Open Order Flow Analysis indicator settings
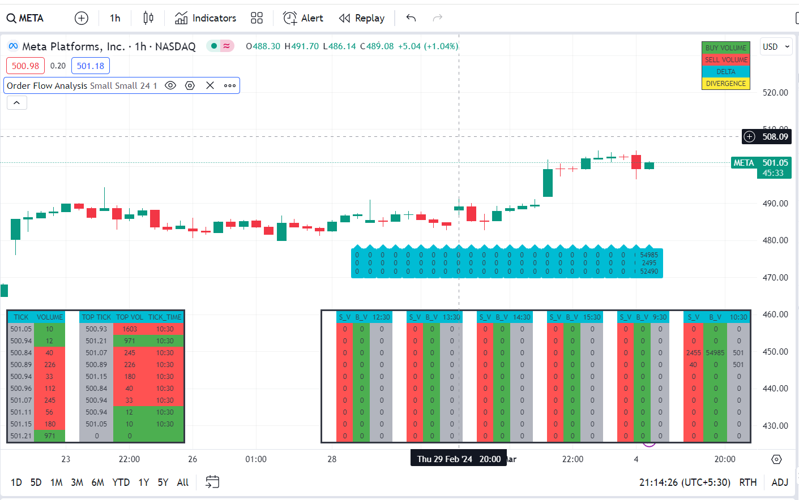799x500 pixels. tap(190, 85)
